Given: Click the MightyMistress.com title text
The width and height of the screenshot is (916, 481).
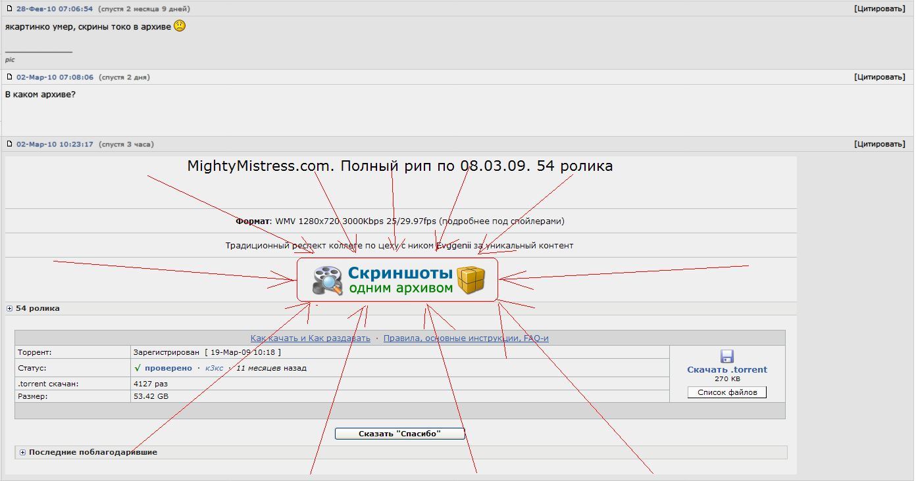Looking at the screenshot, I should 400,166.
